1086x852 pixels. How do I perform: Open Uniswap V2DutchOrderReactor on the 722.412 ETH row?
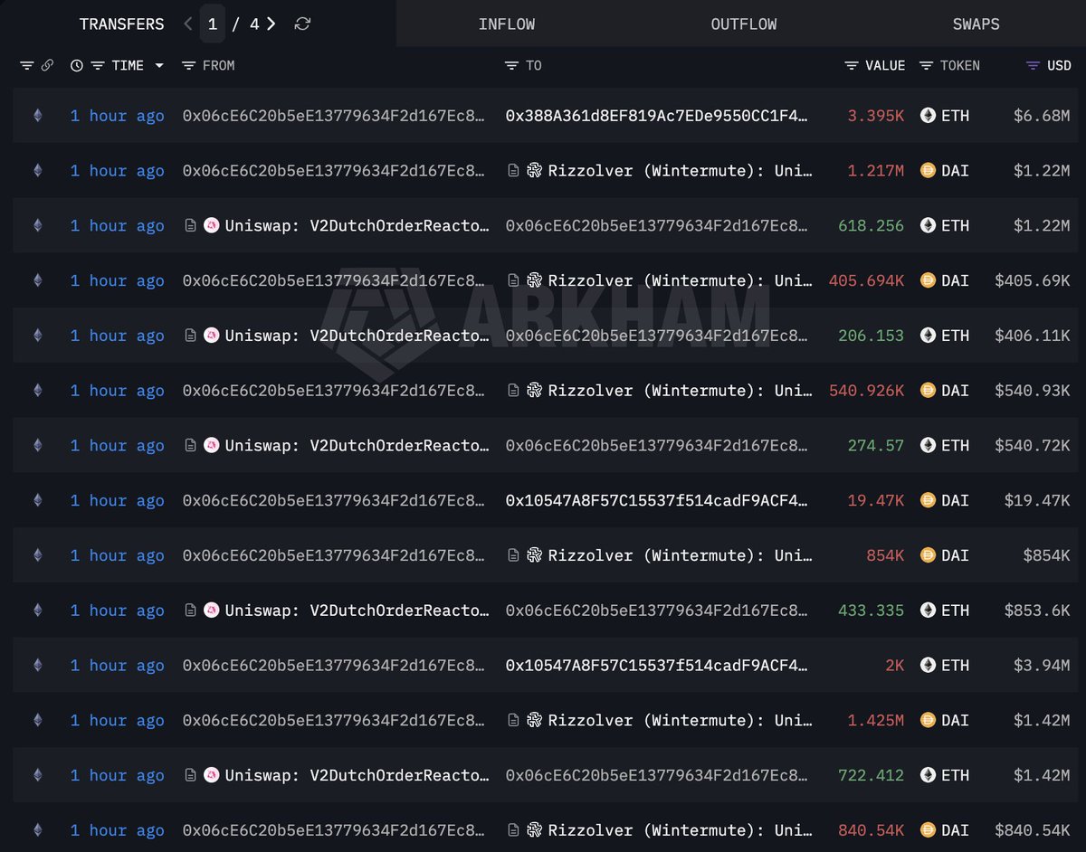pyautogui.click(x=357, y=775)
